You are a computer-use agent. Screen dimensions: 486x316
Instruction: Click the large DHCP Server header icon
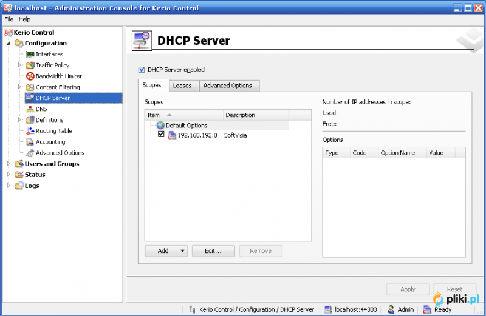pyautogui.click(x=142, y=41)
